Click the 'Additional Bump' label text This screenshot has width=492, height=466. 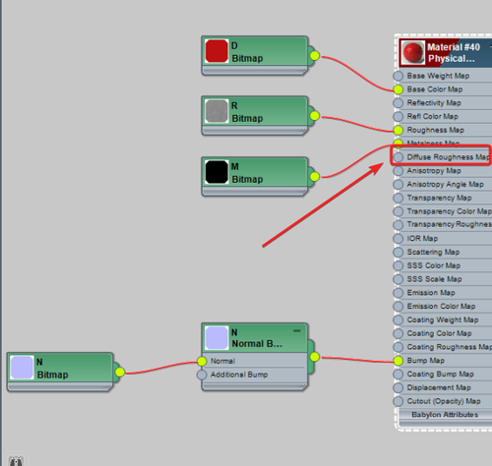point(239,375)
